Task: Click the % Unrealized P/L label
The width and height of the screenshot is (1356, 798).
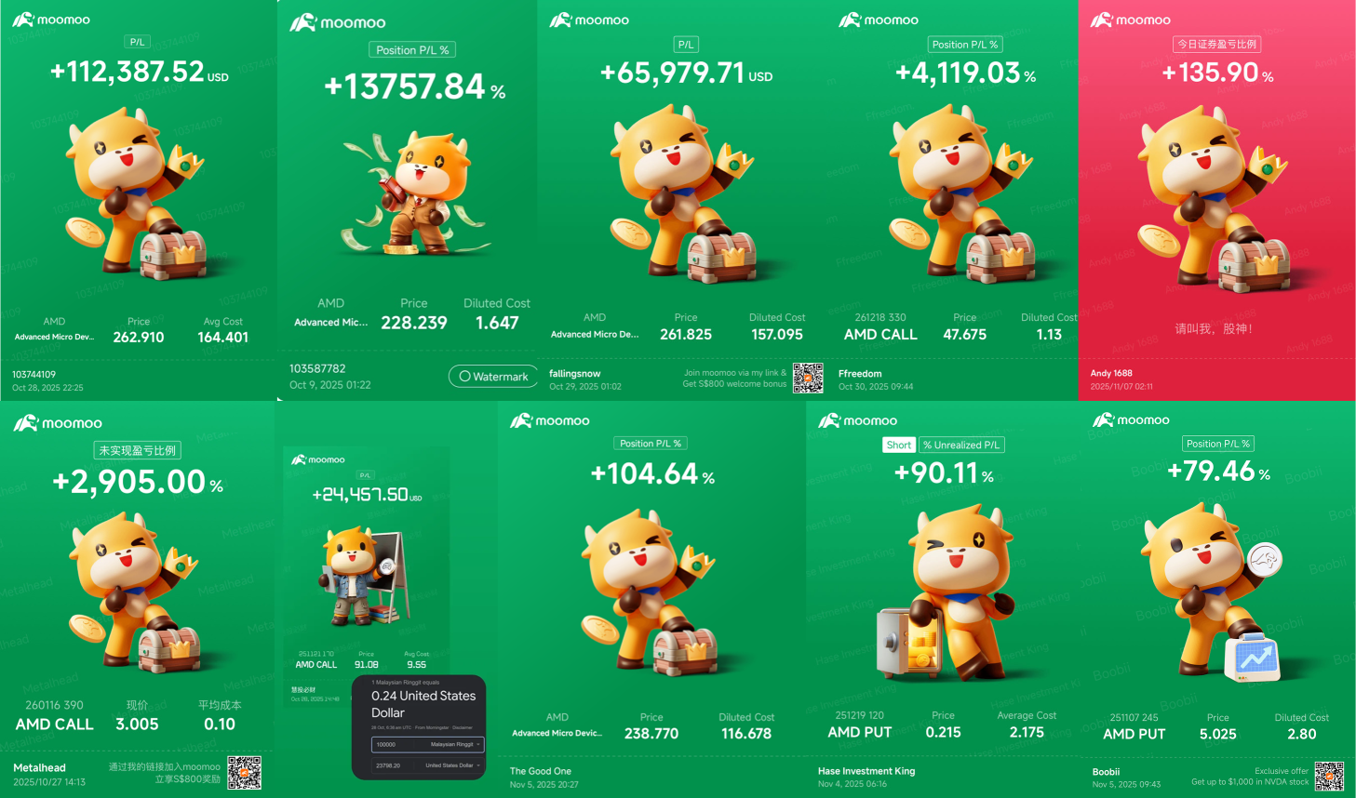Action: (961, 445)
